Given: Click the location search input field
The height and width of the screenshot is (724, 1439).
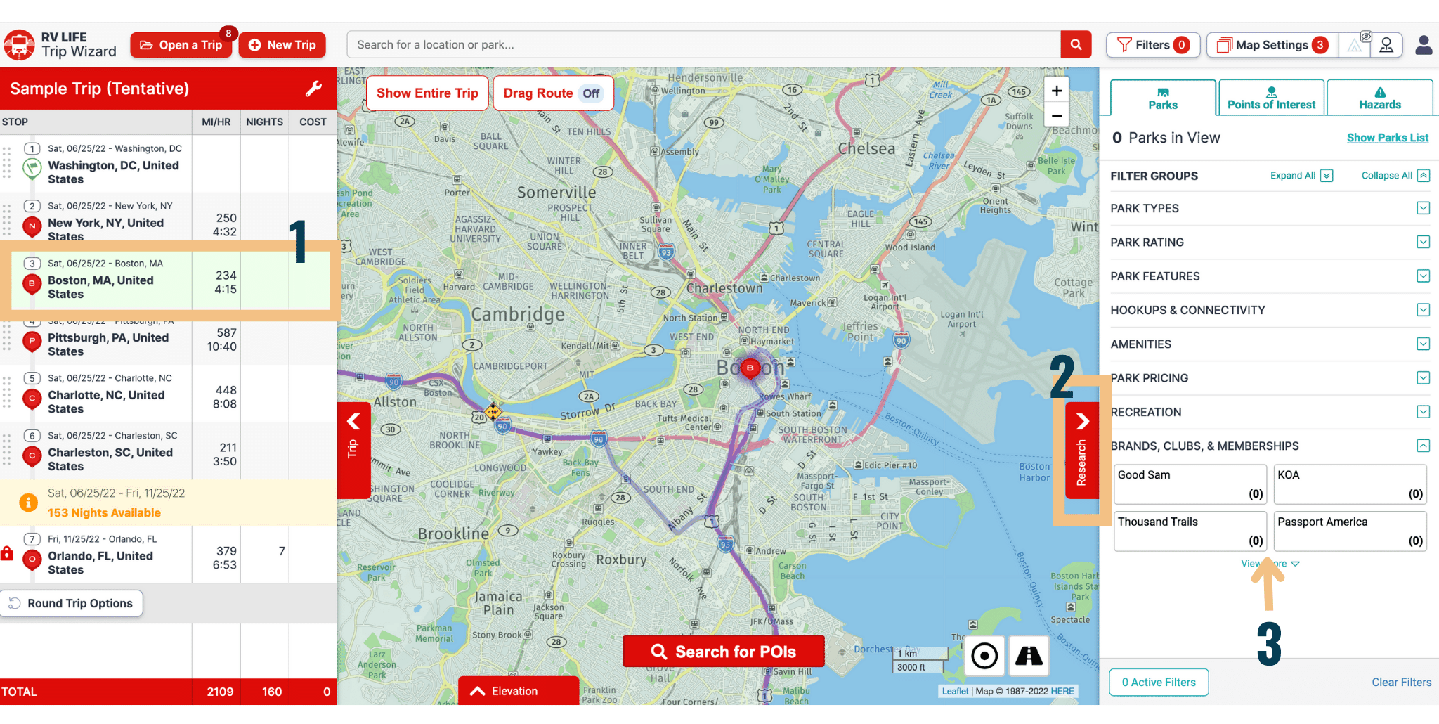Looking at the screenshot, I should click(x=703, y=45).
